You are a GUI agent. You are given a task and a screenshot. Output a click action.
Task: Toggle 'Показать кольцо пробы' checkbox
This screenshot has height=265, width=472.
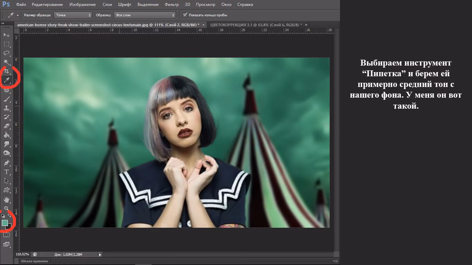pyautogui.click(x=185, y=15)
